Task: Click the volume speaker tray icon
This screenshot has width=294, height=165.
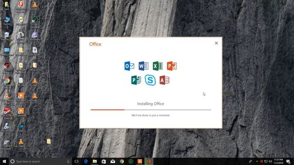Action: click(270, 161)
